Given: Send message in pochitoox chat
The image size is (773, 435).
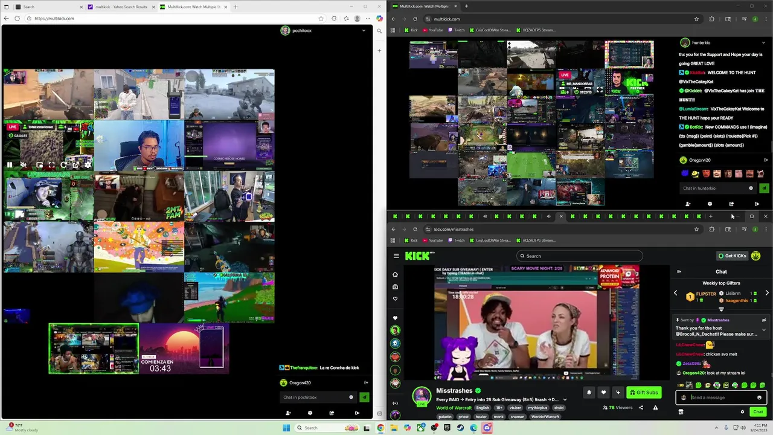Looking at the screenshot, I should tap(364, 397).
